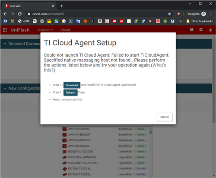Click the page vertical scrollbar
The height and width of the screenshot is (178, 216).
point(214,81)
